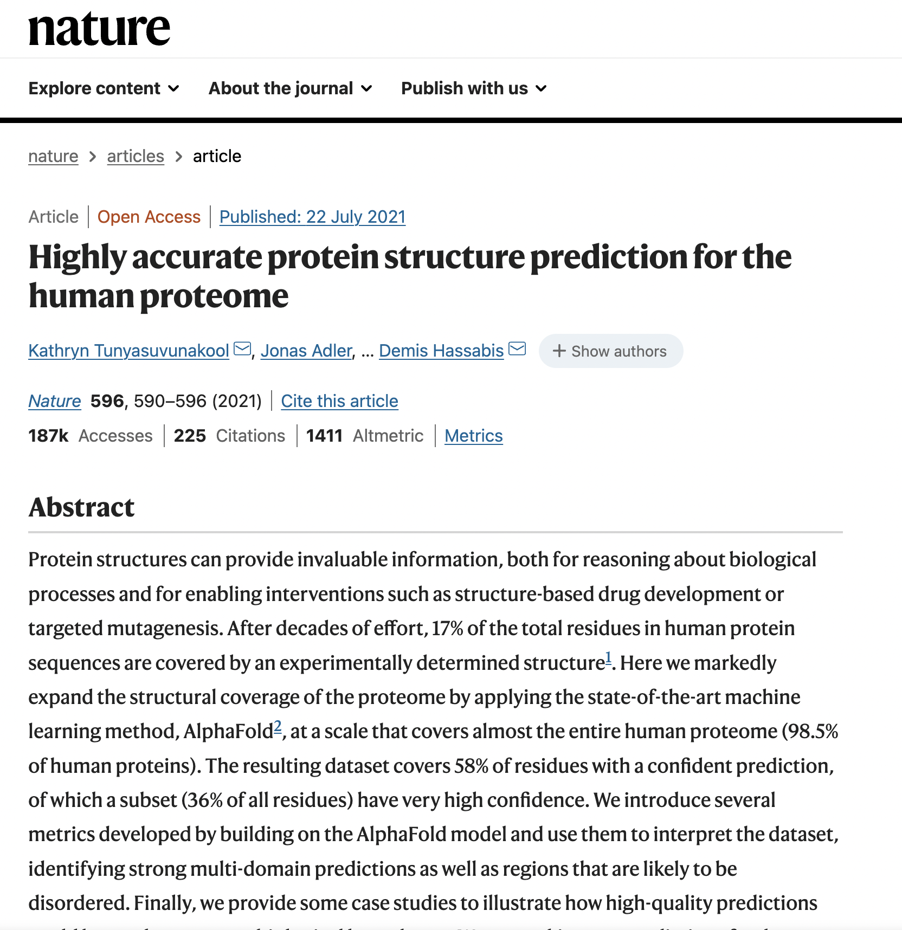Screen dimensions: 902x930
Task: Open Jonas Adler's author profile
Action: pos(306,351)
